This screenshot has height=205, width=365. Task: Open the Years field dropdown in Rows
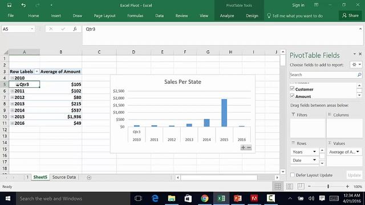click(314, 152)
